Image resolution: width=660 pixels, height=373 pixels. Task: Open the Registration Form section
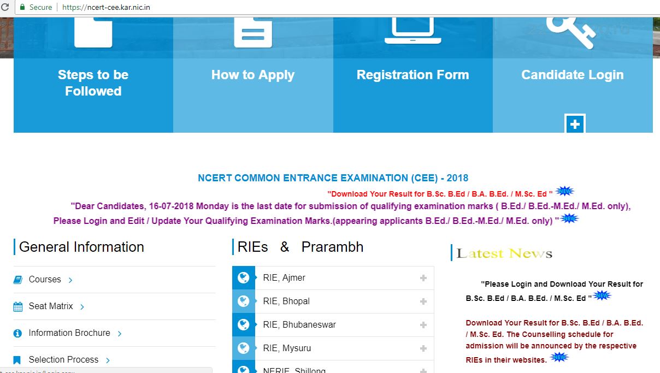point(412,75)
